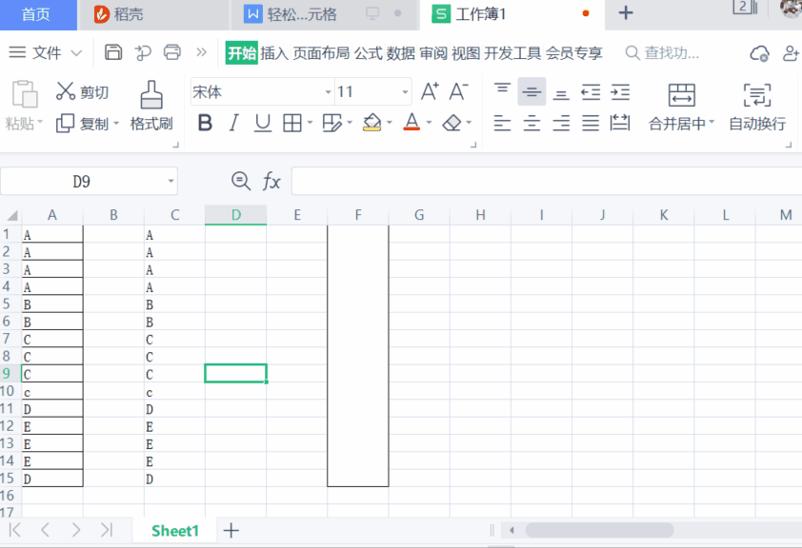Screen dimensions: 802x548
Task: Click the fx insert function icon
Action: tap(272, 181)
